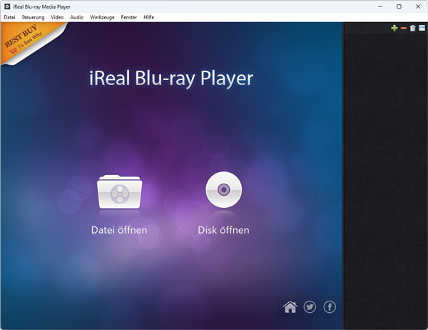Click the disc icon to open a disk
Screen dimensions: 428x330
tap(223, 190)
